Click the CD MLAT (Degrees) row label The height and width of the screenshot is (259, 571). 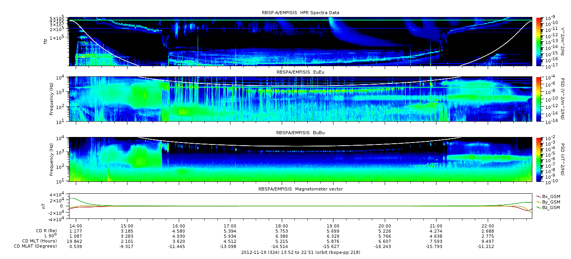click(x=36, y=246)
